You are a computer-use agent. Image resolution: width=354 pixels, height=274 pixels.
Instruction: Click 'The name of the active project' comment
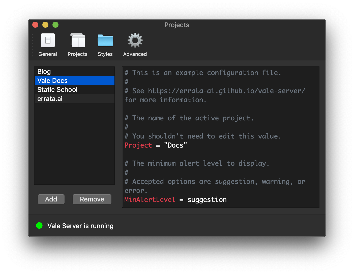point(189,118)
